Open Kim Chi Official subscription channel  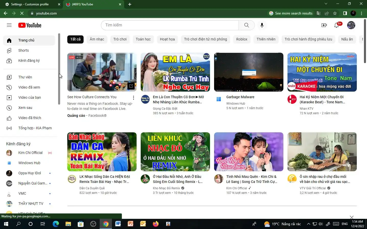click(29, 153)
